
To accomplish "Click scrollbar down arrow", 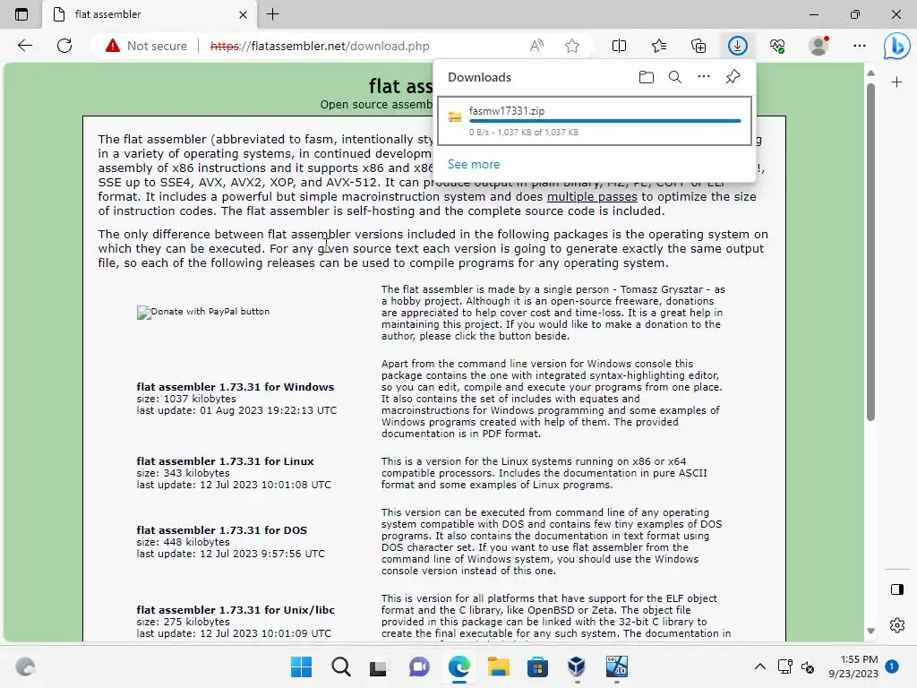I will (870, 631).
